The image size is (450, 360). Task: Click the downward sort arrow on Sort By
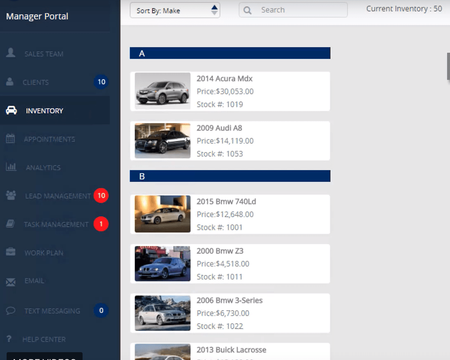pyautogui.click(x=214, y=13)
